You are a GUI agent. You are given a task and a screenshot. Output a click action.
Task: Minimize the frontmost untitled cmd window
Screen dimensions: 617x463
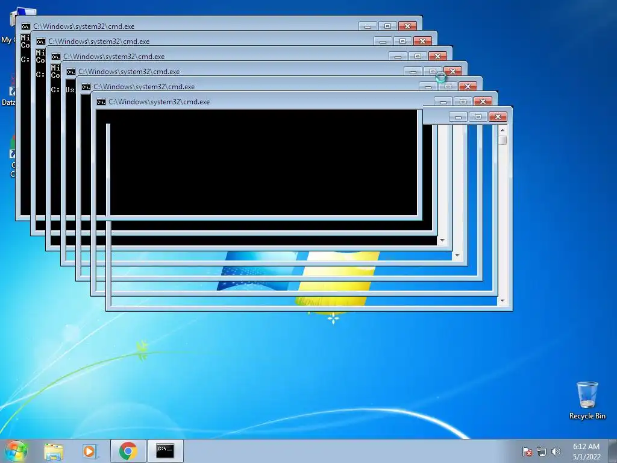458,117
